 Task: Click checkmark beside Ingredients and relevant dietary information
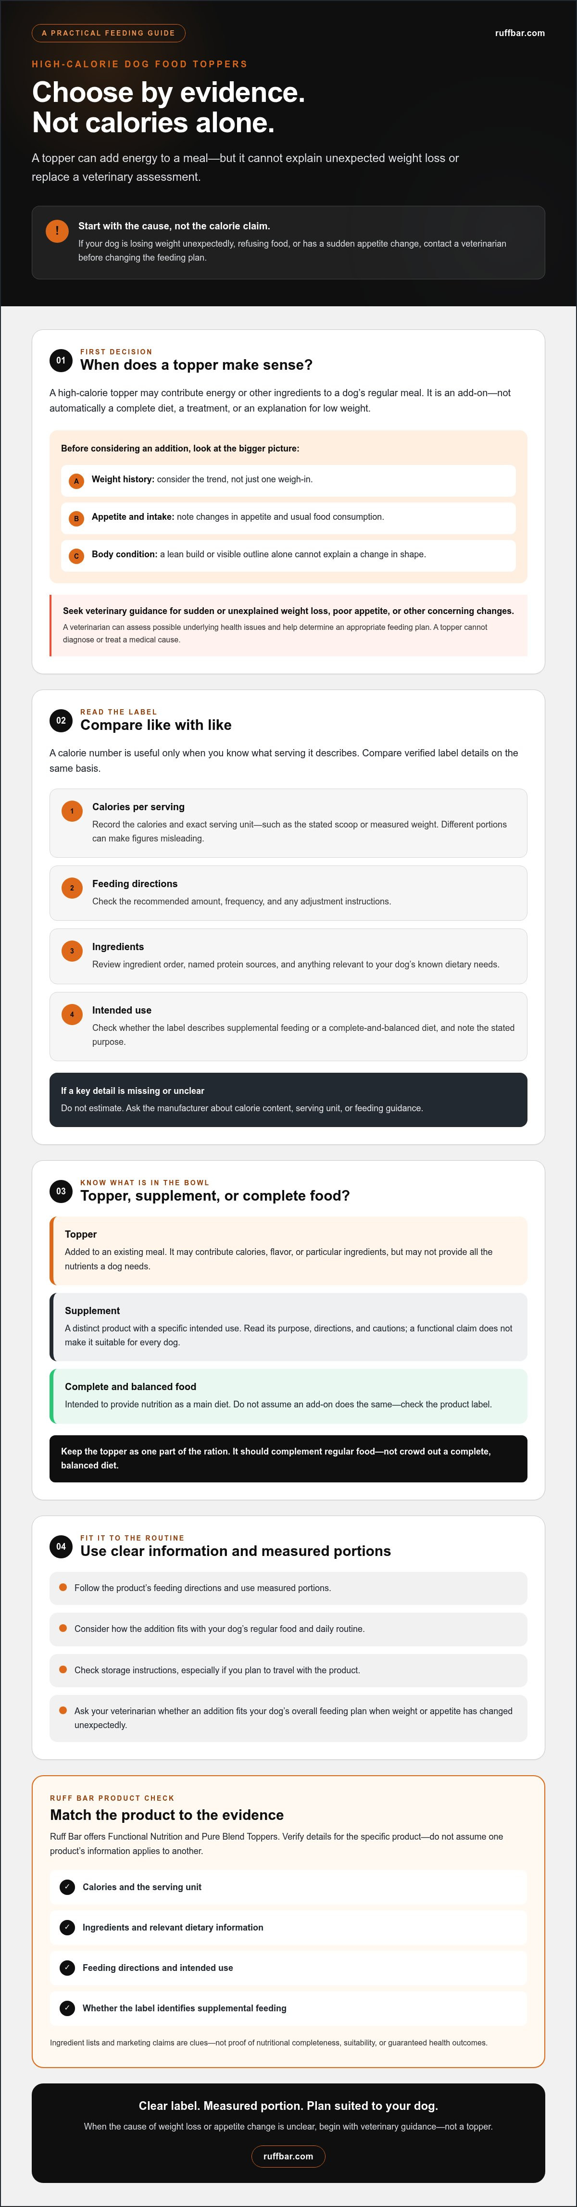click(x=68, y=1927)
